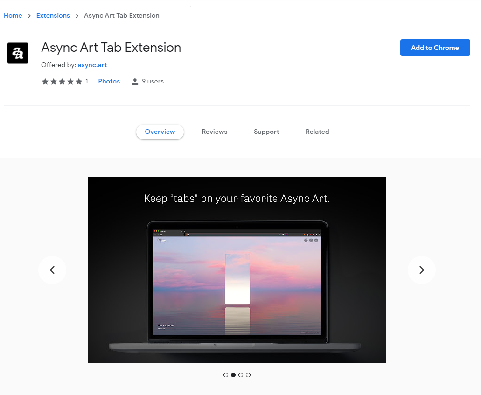Select the first carousel dot indicator
This screenshot has height=395, width=481.
point(226,375)
